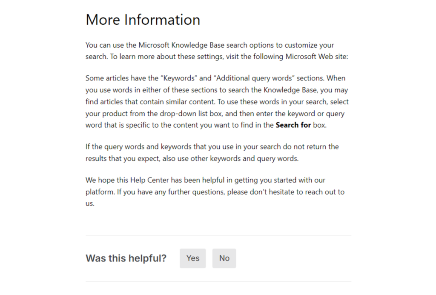Click the "Was this helpful?" label
The width and height of the screenshot is (436, 295).
(126, 258)
